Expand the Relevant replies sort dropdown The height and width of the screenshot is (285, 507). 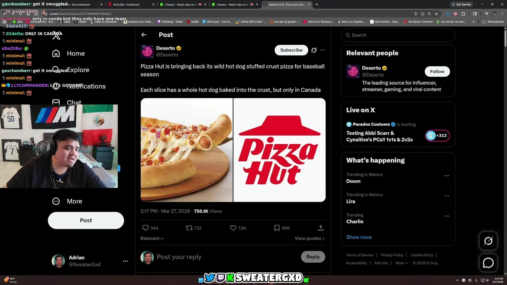pos(152,238)
